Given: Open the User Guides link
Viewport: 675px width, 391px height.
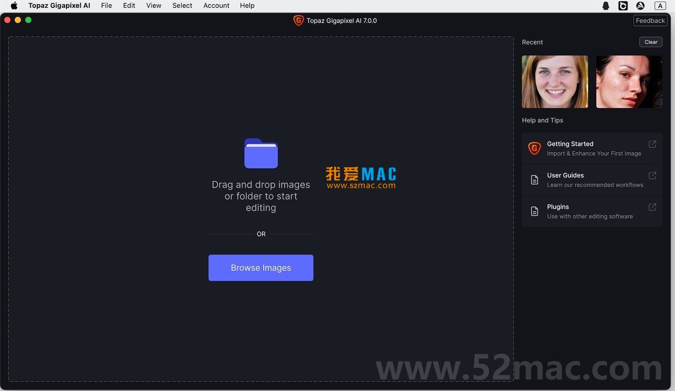Looking at the screenshot, I should click(x=592, y=180).
